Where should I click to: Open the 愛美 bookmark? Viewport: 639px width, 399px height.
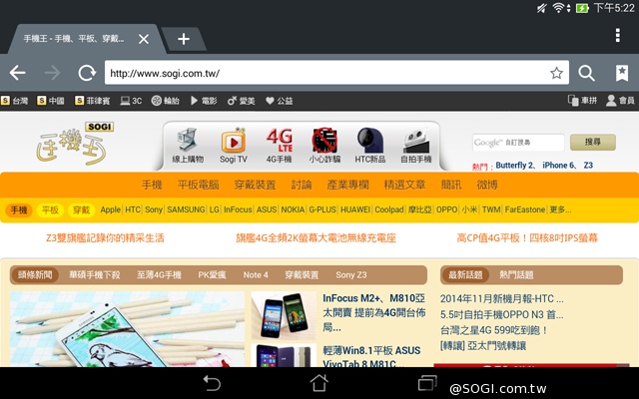coord(242,101)
